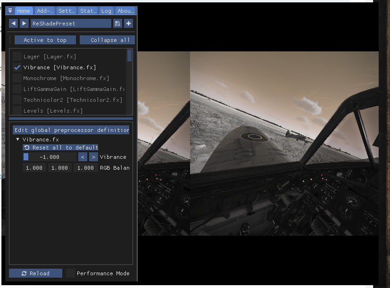Reload shaders with the Reload button
This screenshot has height=288, width=390.
pyautogui.click(x=35, y=273)
